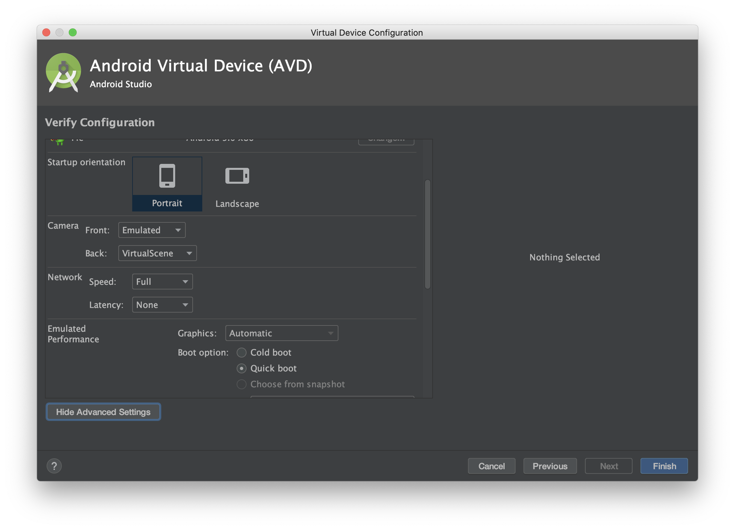
Task: Select Landscape startup orientation icon
Action: pyautogui.click(x=237, y=176)
